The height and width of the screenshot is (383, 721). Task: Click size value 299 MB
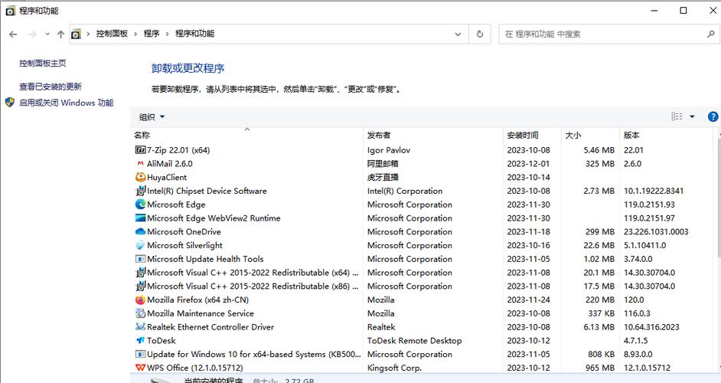[x=600, y=231]
